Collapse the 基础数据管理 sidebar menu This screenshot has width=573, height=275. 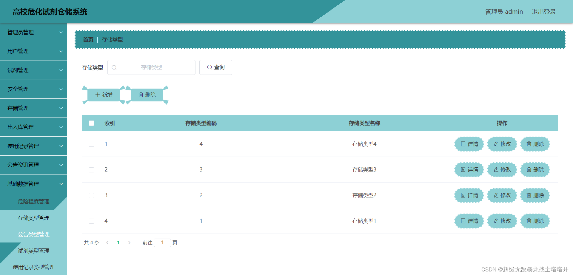point(33,184)
